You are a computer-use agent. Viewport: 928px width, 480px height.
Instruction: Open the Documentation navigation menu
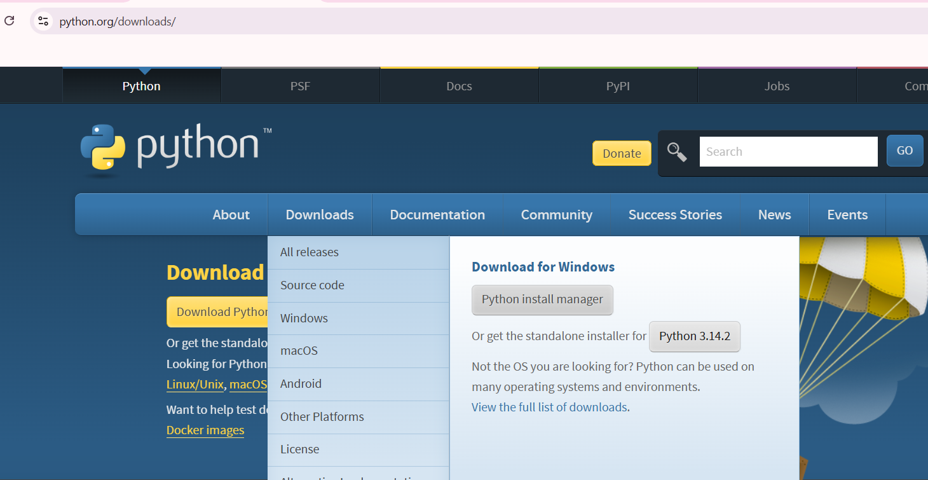[x=437, y=215]
